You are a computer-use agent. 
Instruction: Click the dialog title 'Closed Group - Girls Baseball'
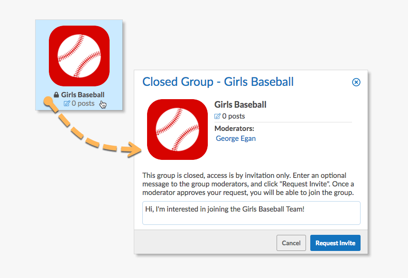(x=218, y=82)
